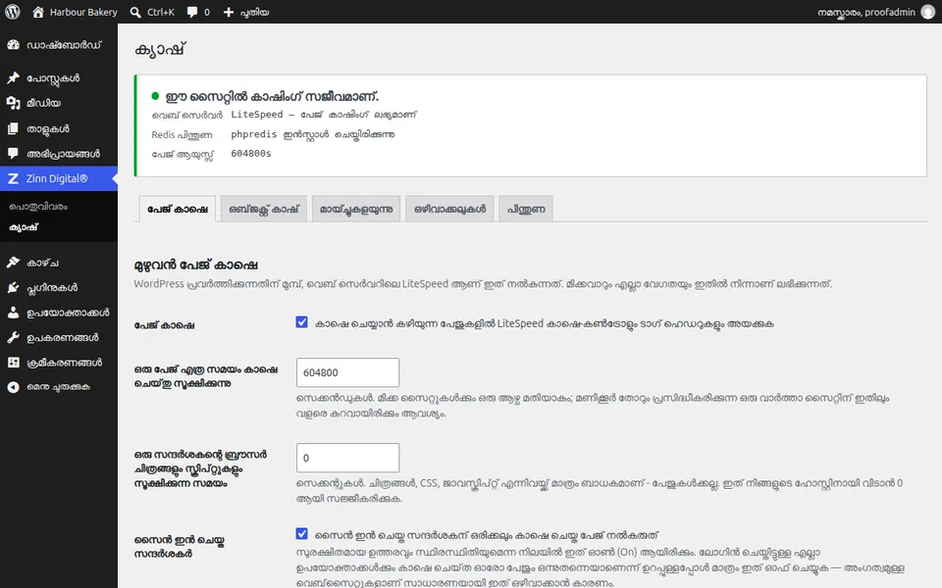The height and width of the screenshot is (588, 942).
Task: Click the Media icon in the sidebar
Action: pos(13,103)
